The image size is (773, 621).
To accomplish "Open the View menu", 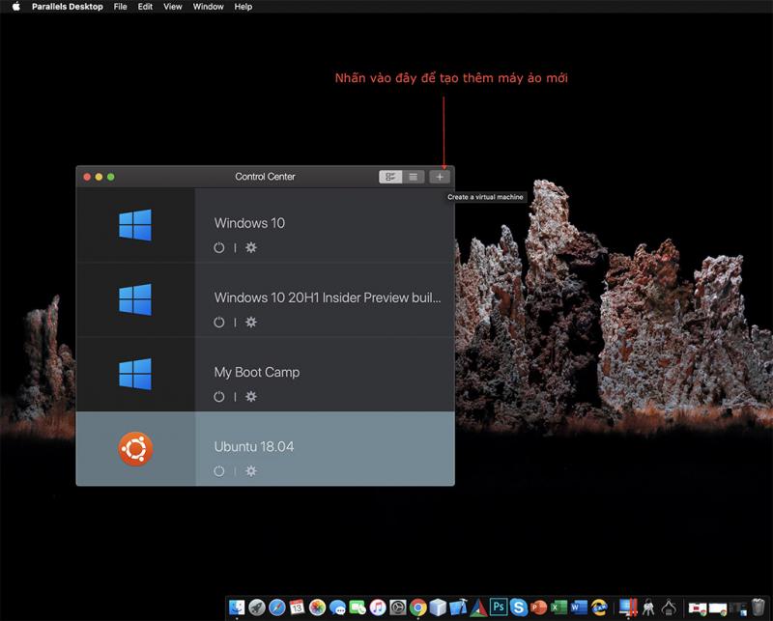I will [x=173, y=7].
